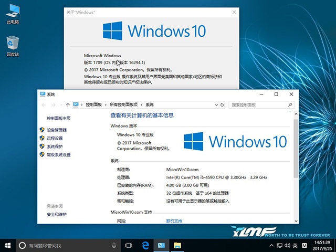Click the computer icon in the address bar

coord(76,105)
